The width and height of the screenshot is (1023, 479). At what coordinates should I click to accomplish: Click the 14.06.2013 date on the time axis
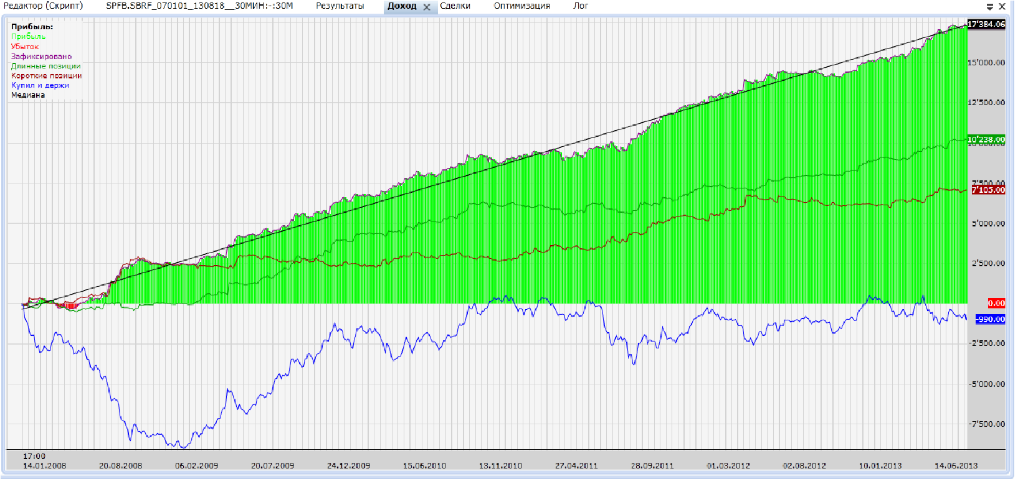[956, 465]
